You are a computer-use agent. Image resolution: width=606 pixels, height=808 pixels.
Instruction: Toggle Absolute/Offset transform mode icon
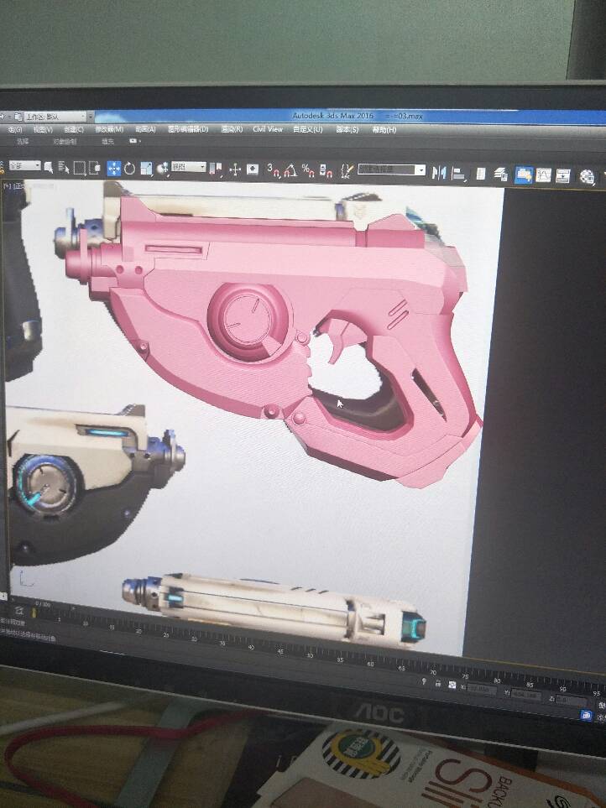click(x=452, y=685)
